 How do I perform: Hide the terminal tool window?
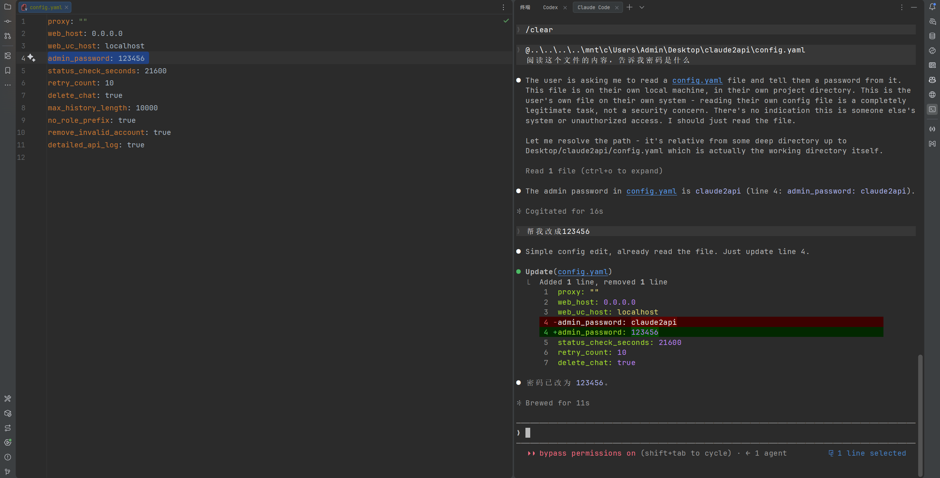coord(914,7)
